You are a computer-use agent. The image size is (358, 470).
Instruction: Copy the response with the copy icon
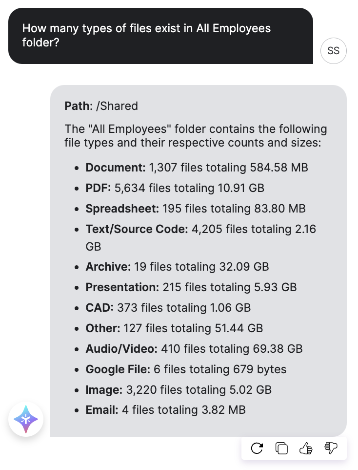click(x=281, y=449)
